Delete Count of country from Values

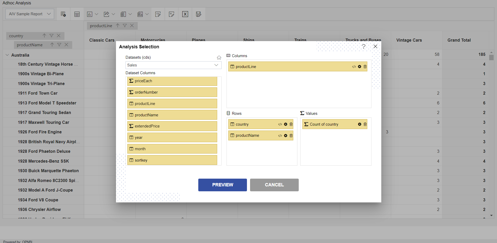point(365,124)
